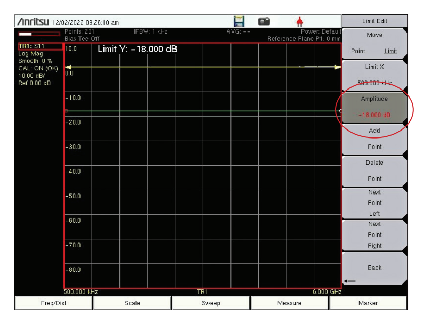Open the Scale menu

coord(132,303)
